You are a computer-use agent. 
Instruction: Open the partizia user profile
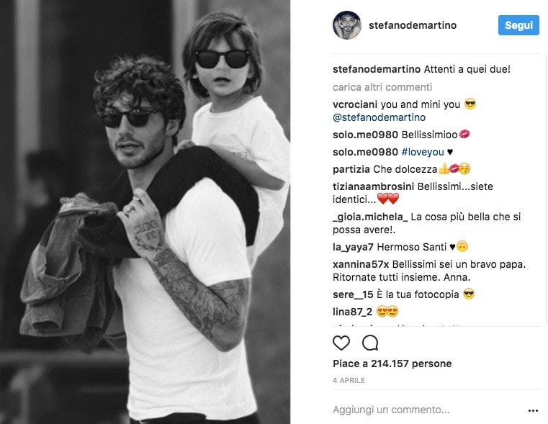(x=351, y=169)
